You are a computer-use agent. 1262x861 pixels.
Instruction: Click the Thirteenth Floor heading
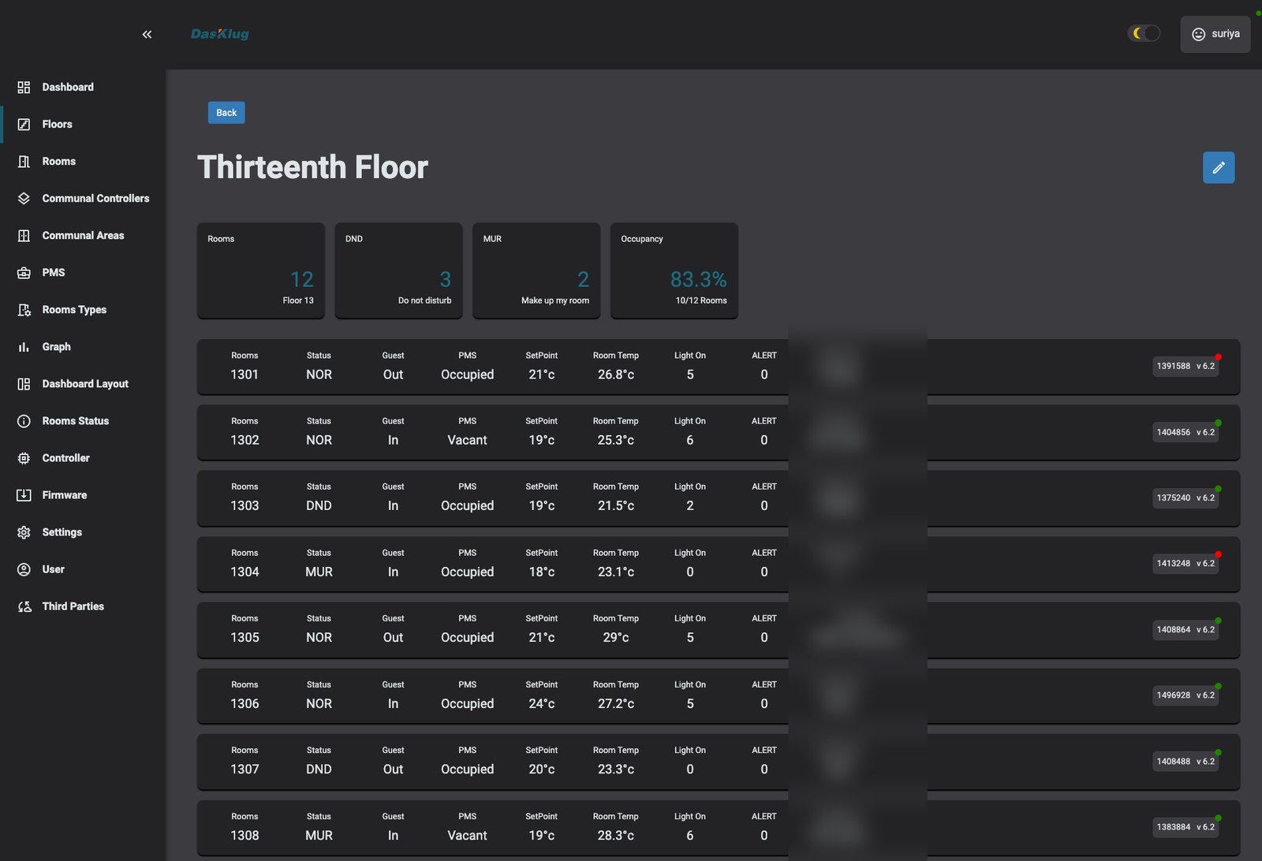pos(312,167)
